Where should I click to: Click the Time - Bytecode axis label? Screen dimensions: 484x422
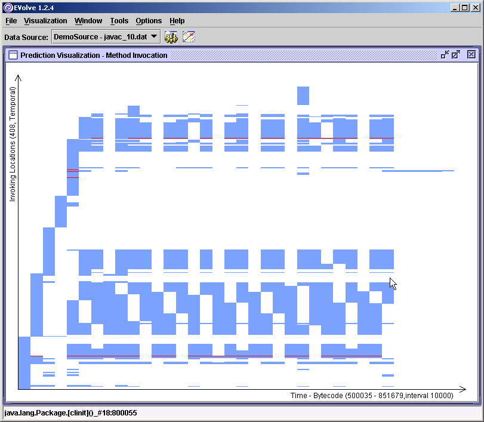point(372,396)
